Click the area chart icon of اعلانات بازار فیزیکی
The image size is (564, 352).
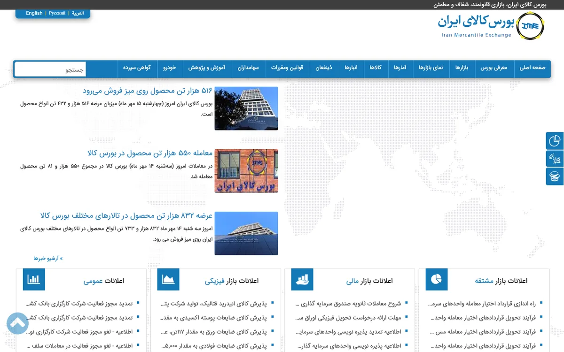[x=168, y=280]
